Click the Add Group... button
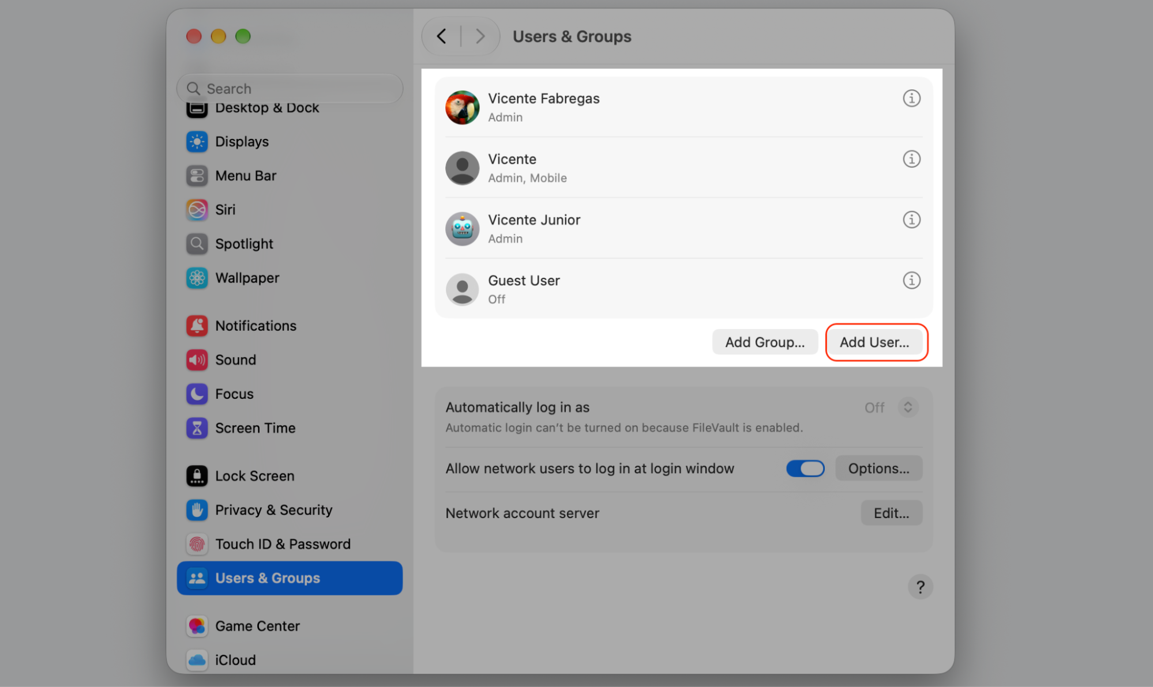This screenshot has height=687, width=1153. click(x=765, y=342)
